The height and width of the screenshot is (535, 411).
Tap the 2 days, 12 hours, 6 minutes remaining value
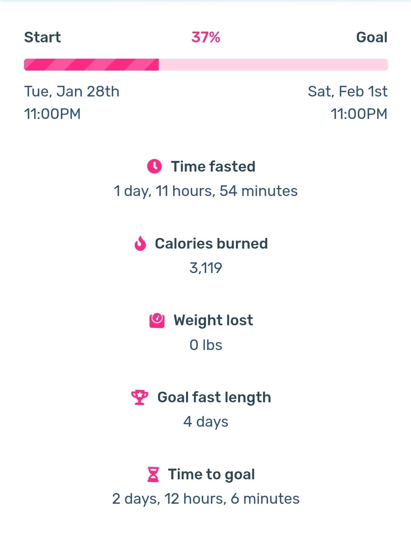tap(206, 499)
